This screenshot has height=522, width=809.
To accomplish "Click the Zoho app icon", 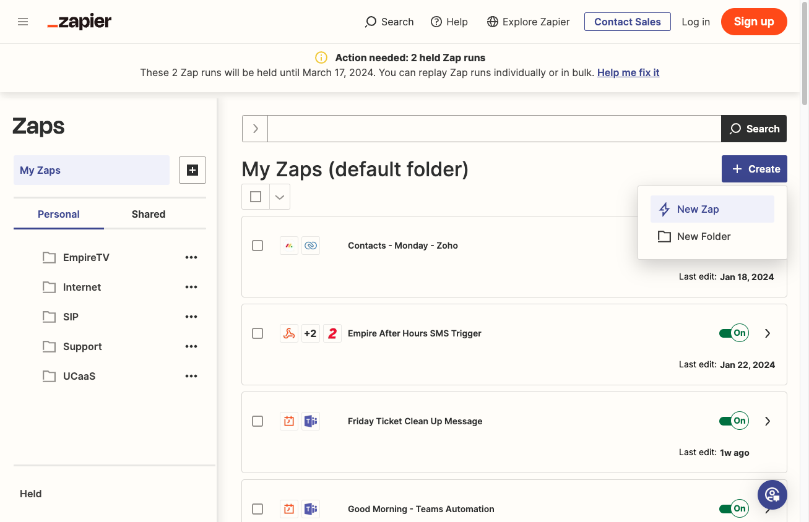I will point(311,246).
